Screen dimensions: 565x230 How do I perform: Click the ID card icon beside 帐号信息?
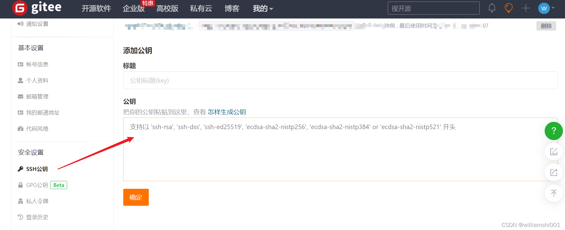tap(20, 64)
